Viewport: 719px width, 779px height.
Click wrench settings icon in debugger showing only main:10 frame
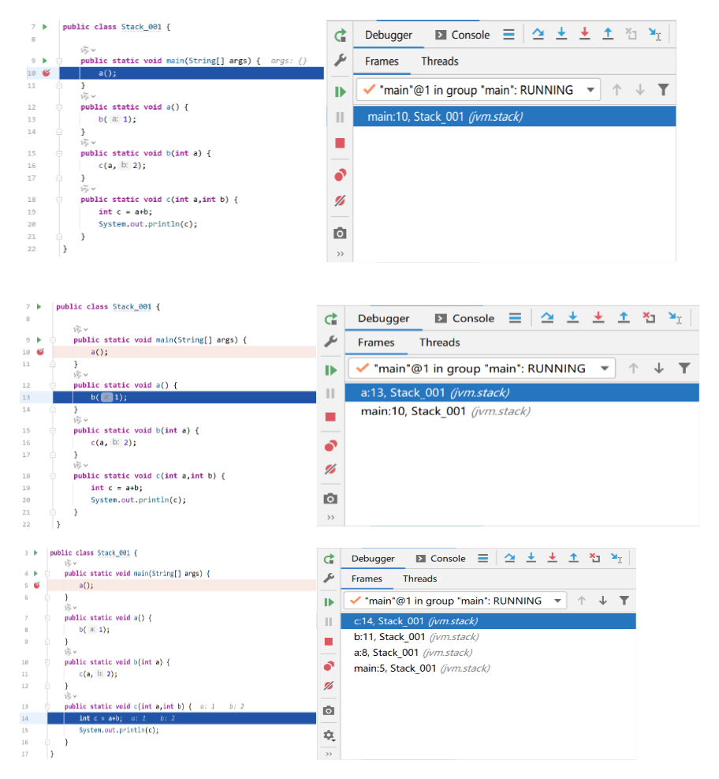point(340,61)
